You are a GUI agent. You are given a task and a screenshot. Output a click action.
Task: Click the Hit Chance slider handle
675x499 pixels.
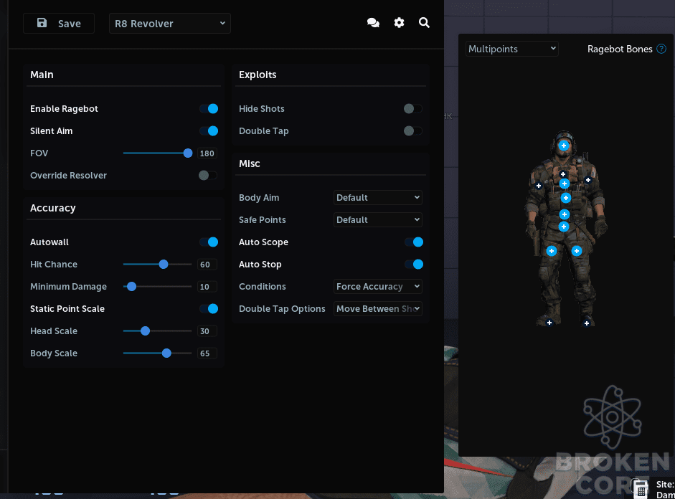(x=164, y=264)
